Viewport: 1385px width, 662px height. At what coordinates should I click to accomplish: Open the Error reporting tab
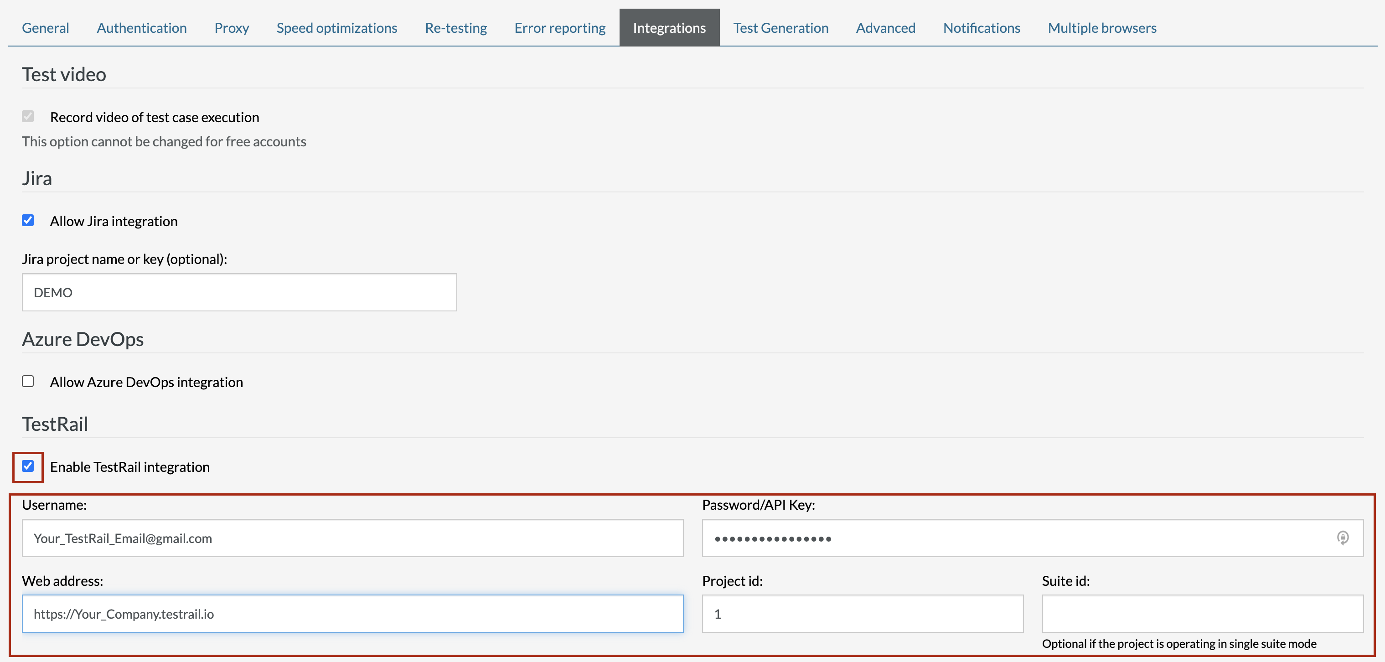pos(560,28)
